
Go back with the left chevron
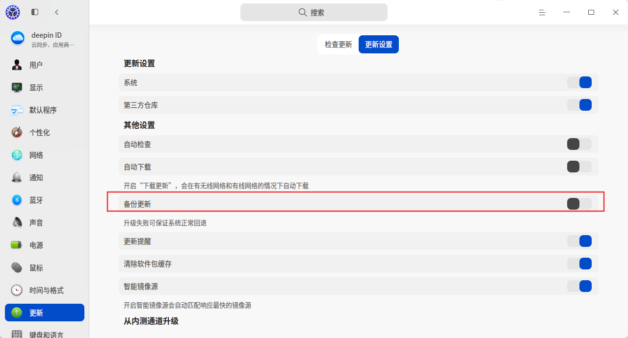[57, 12]
